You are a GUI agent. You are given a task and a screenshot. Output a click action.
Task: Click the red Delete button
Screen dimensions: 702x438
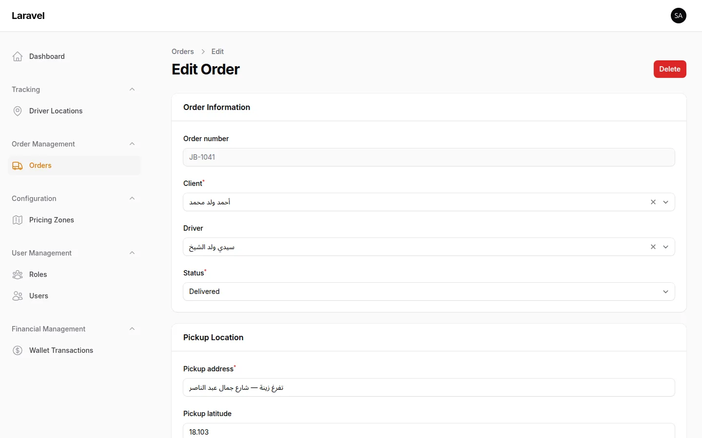pos(670,69)
